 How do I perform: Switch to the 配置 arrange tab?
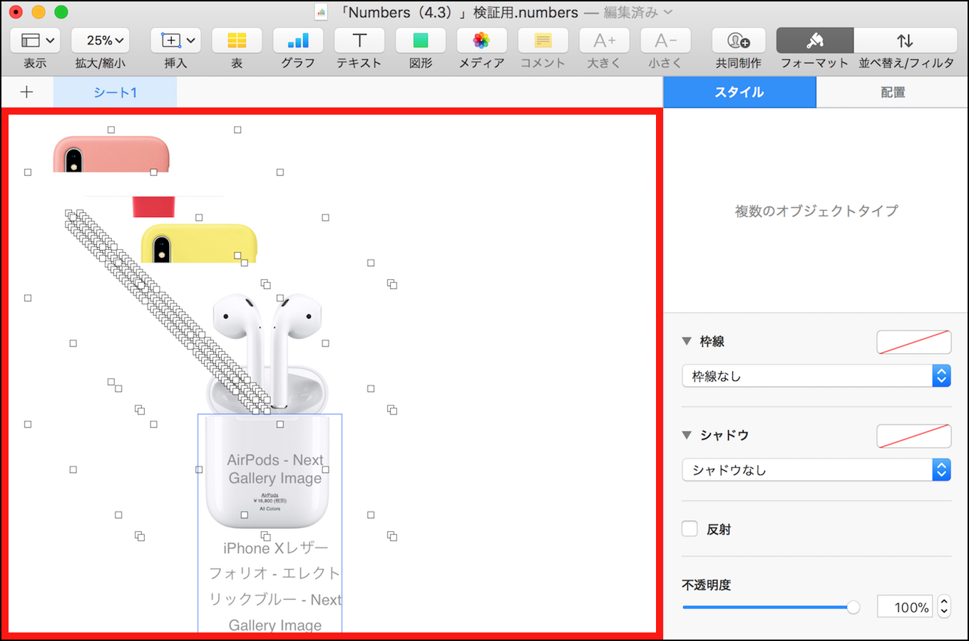pos(893,93)
